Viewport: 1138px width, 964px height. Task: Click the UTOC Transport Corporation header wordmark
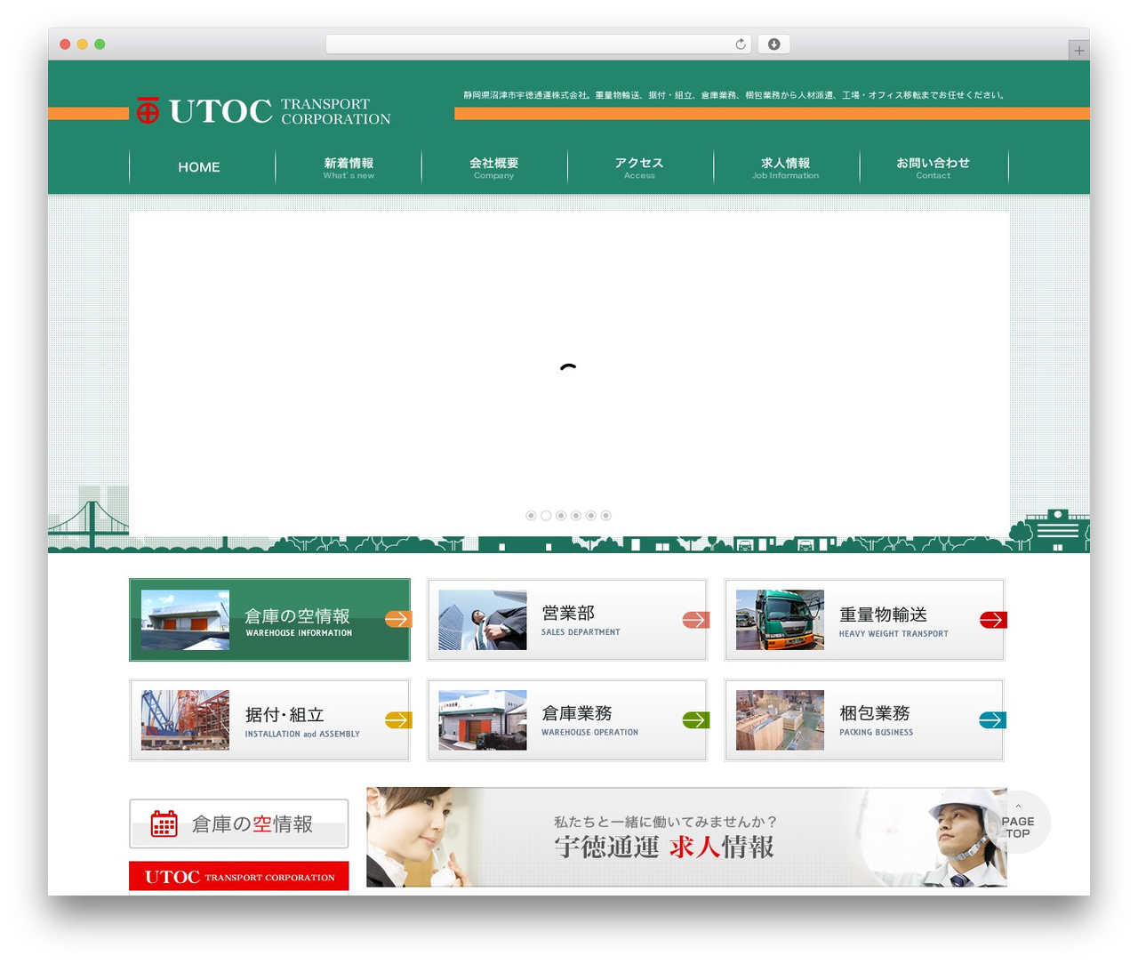point(279,111)
